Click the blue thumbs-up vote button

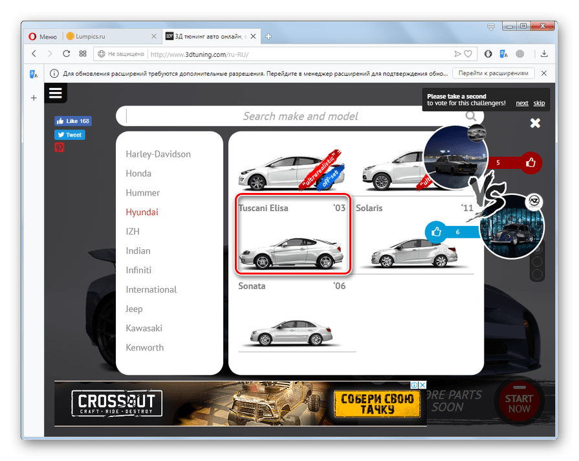[436, 231]
